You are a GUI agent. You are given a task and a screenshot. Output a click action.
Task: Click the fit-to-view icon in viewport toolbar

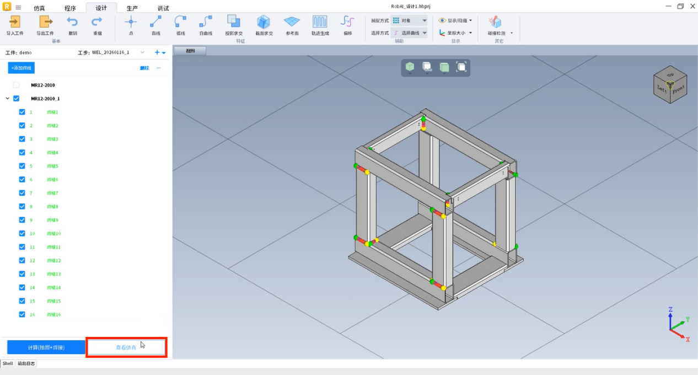pos(461,67)
